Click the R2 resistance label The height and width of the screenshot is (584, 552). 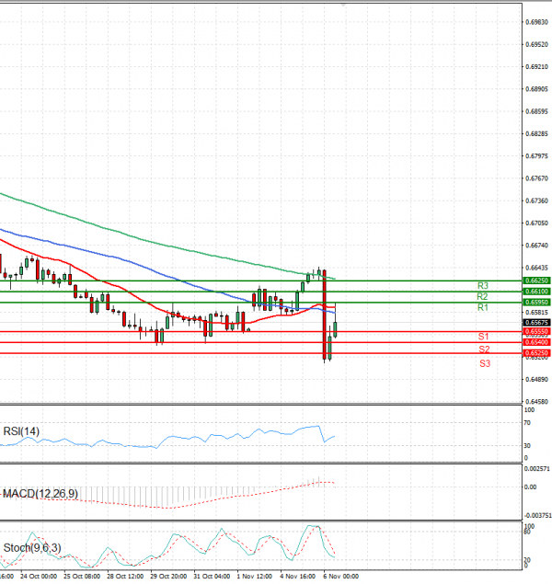pyautogui.click(x=482, y=297)
